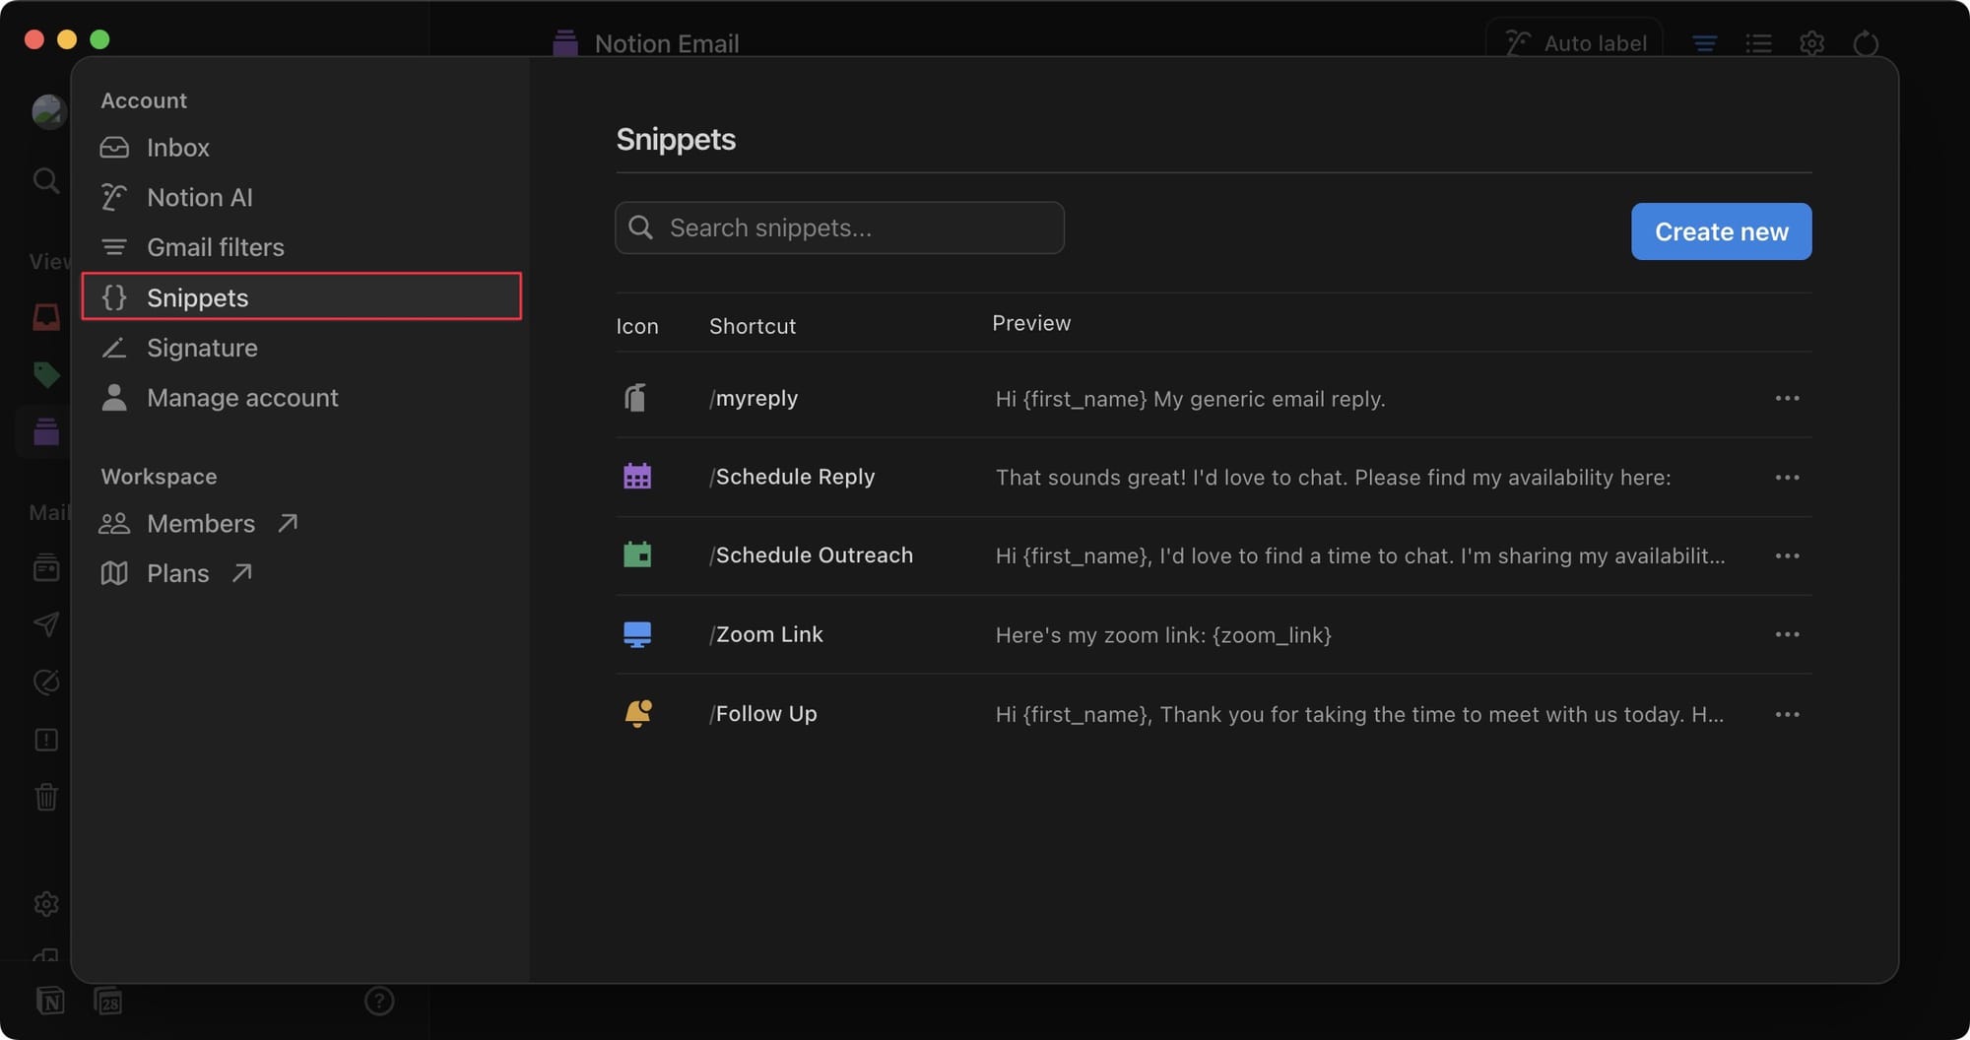Screen dimensions: 1970x1040
Task: Click the gear icon in top toolbar
Action: [1811, 43]
